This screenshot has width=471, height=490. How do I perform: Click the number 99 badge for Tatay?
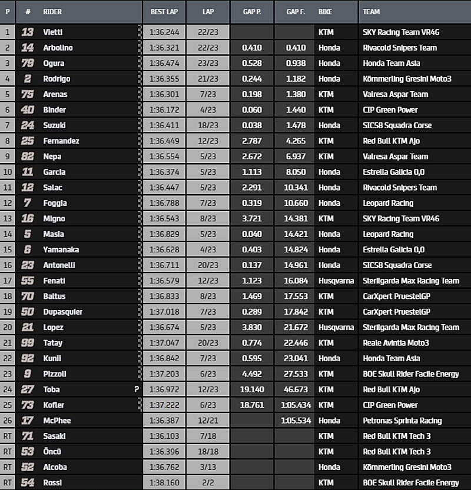click(x=28, y=343)
